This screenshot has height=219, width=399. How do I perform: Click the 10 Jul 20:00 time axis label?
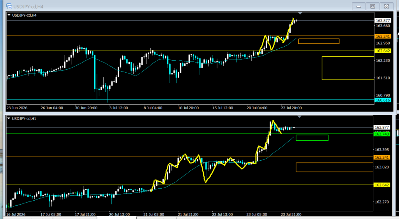[x=188, y=108]
